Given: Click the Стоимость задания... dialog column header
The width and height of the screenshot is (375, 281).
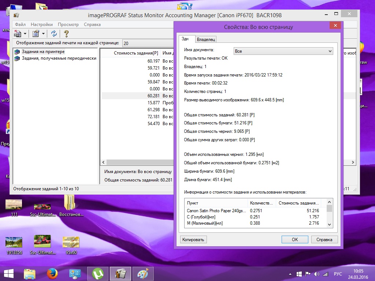Looking at the screenshot, I should click(299, 203).
